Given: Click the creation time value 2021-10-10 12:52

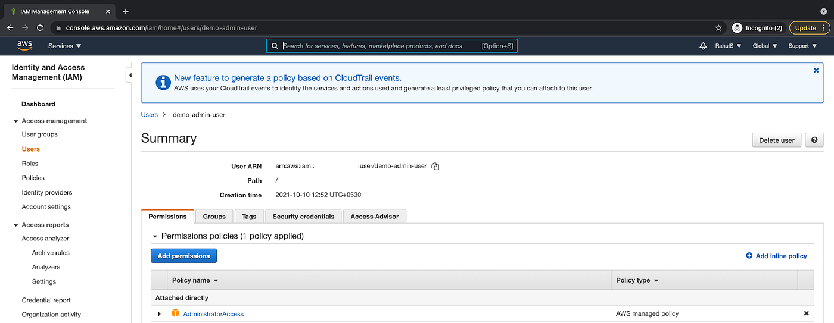Looking at the screenshot, I should (x=318, y=195).
